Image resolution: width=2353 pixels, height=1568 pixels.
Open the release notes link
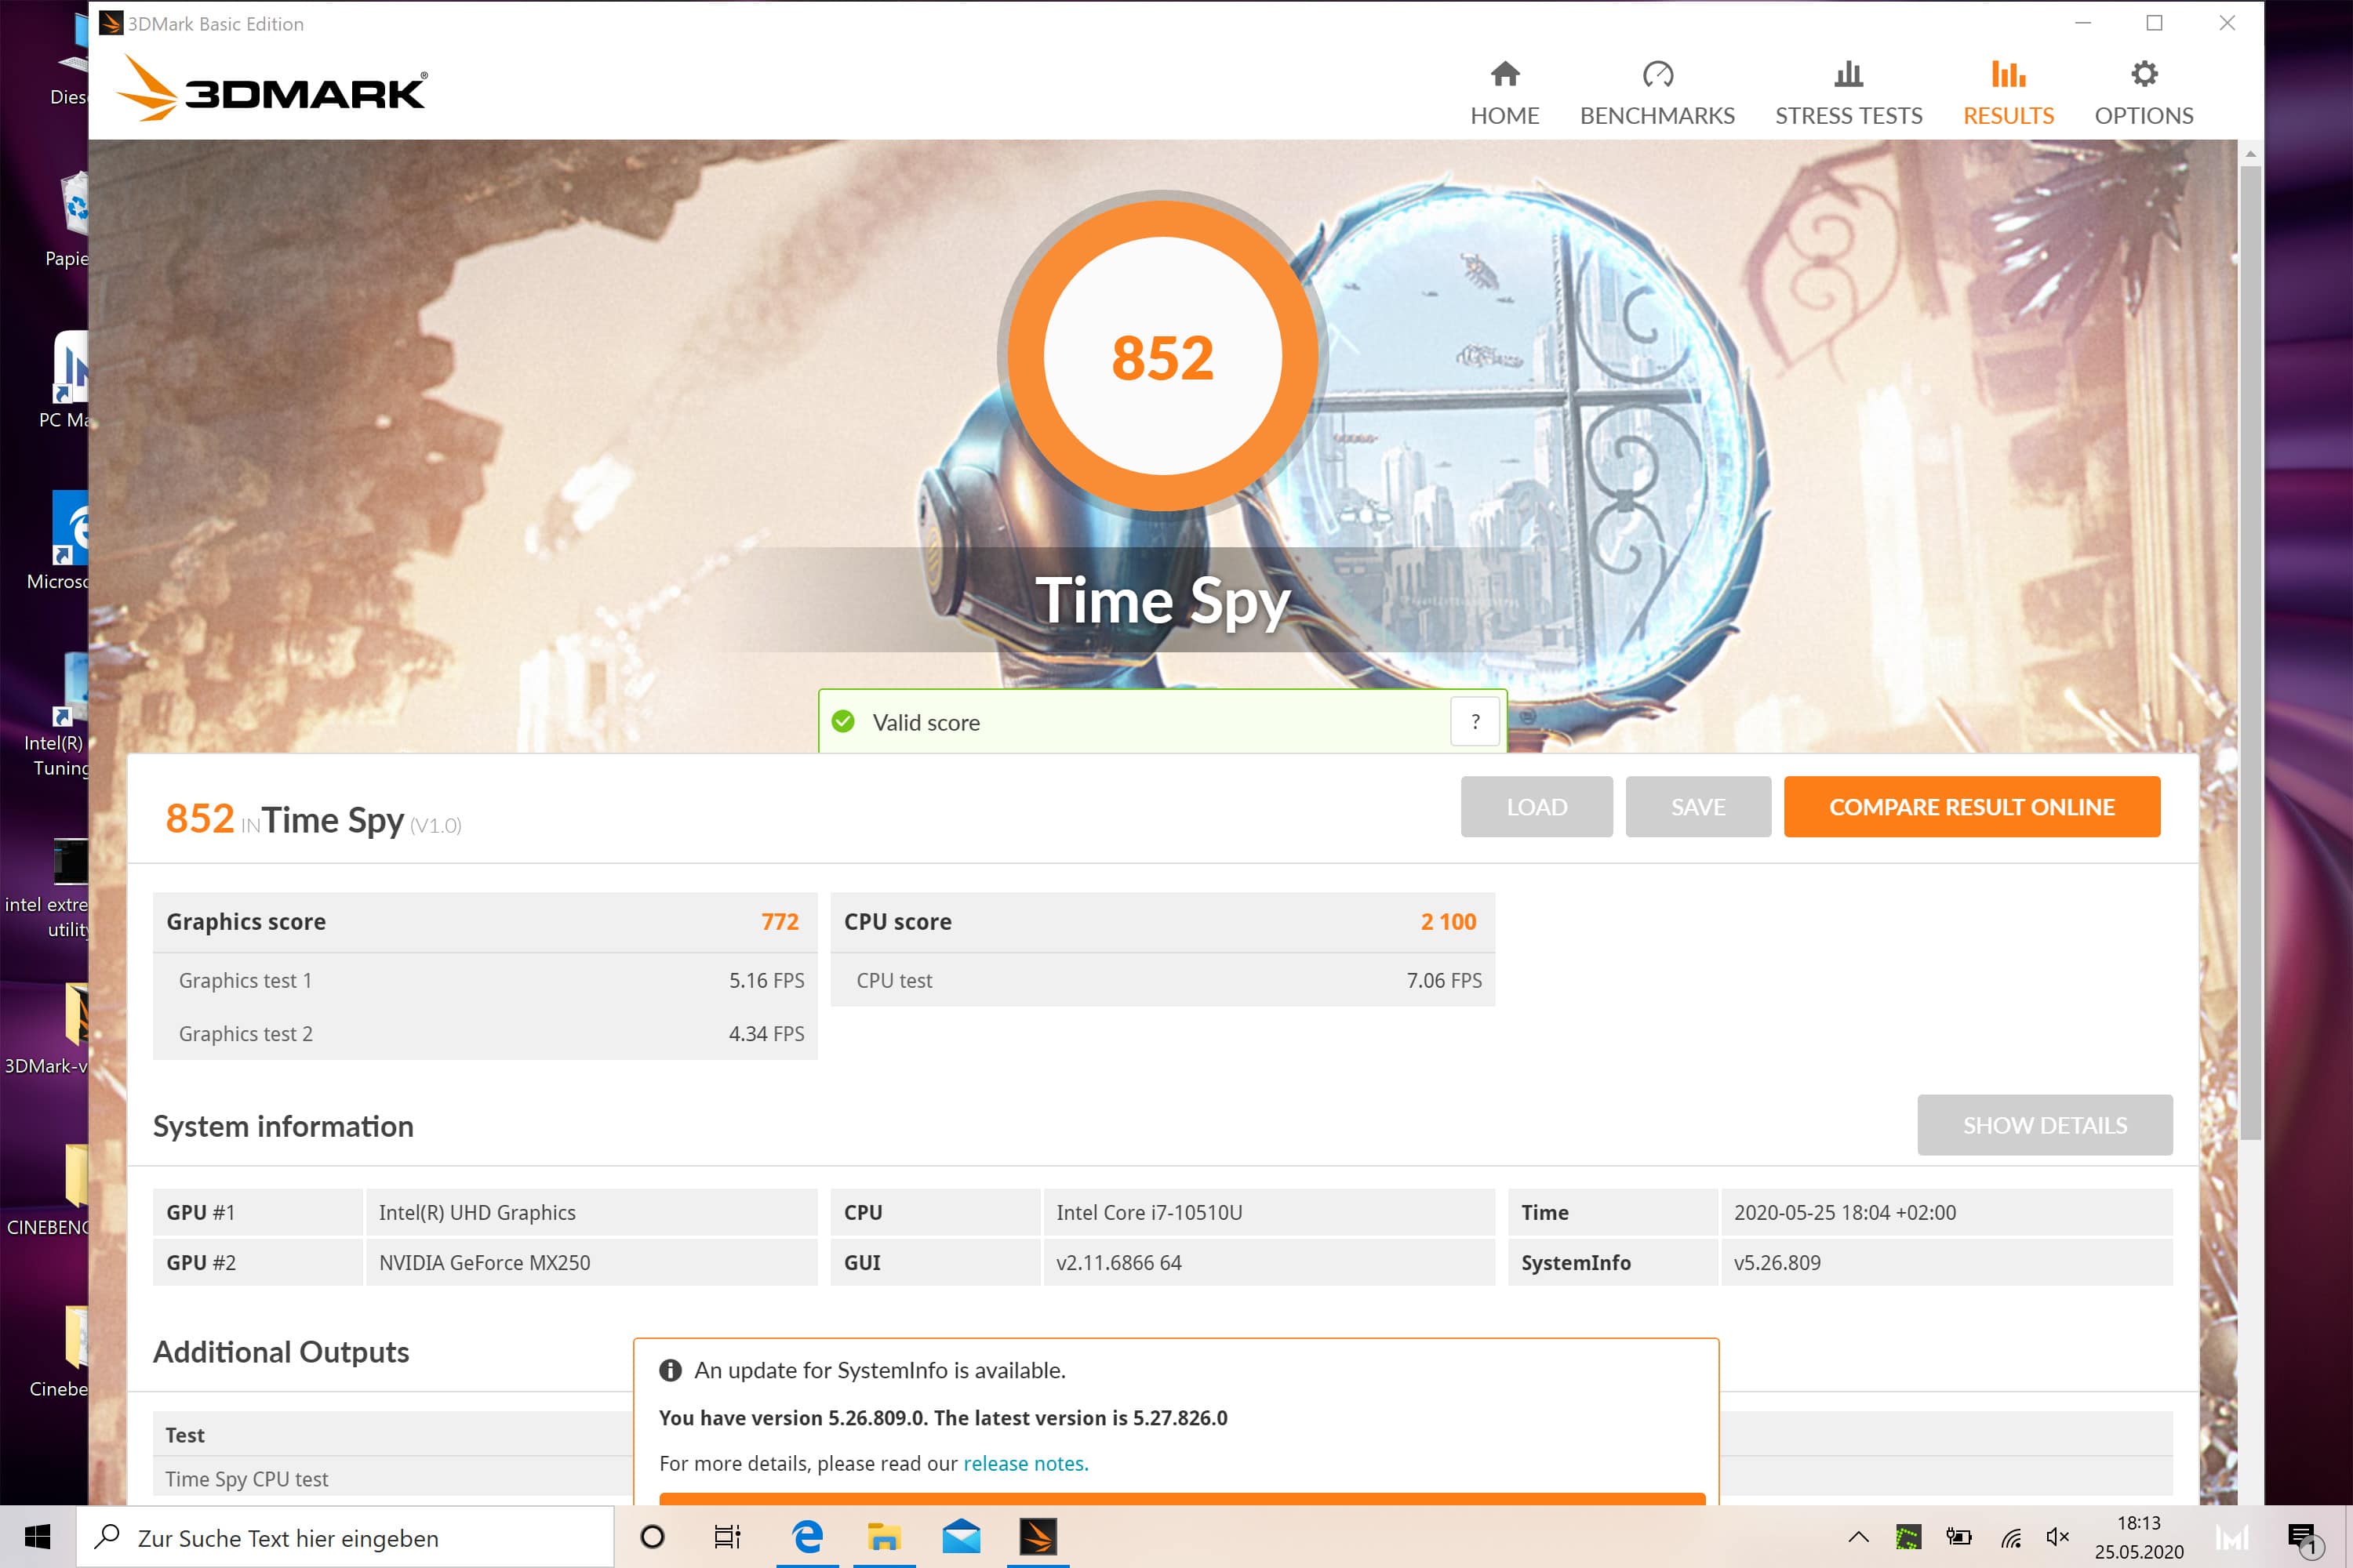(1024, 1463)
